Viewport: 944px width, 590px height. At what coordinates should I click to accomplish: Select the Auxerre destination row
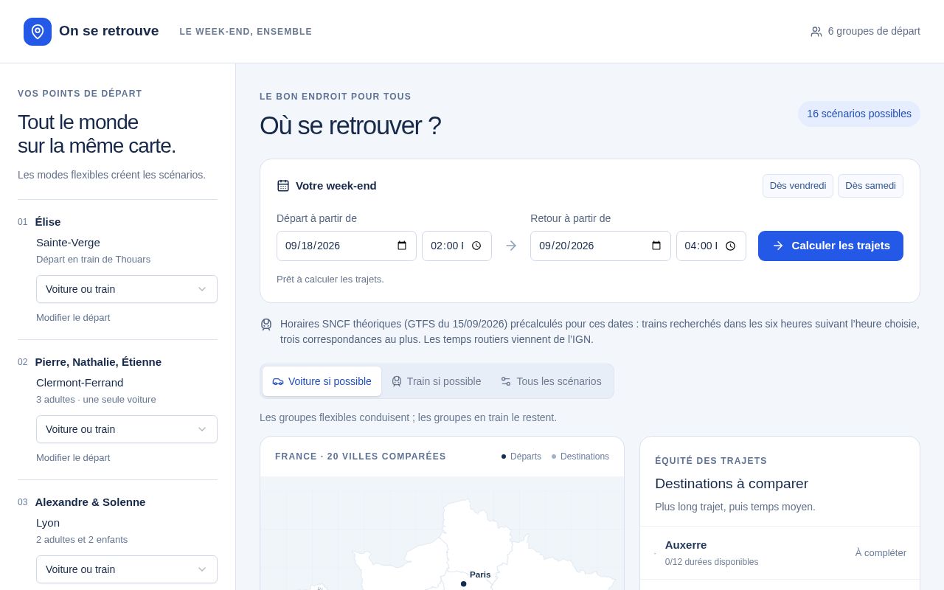pyautogui.click(x=780, y=553)
